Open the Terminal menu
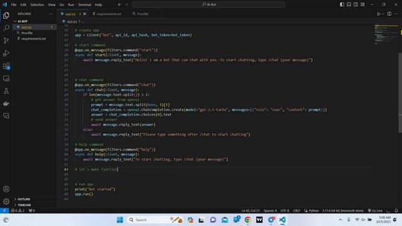 point(85,4)
